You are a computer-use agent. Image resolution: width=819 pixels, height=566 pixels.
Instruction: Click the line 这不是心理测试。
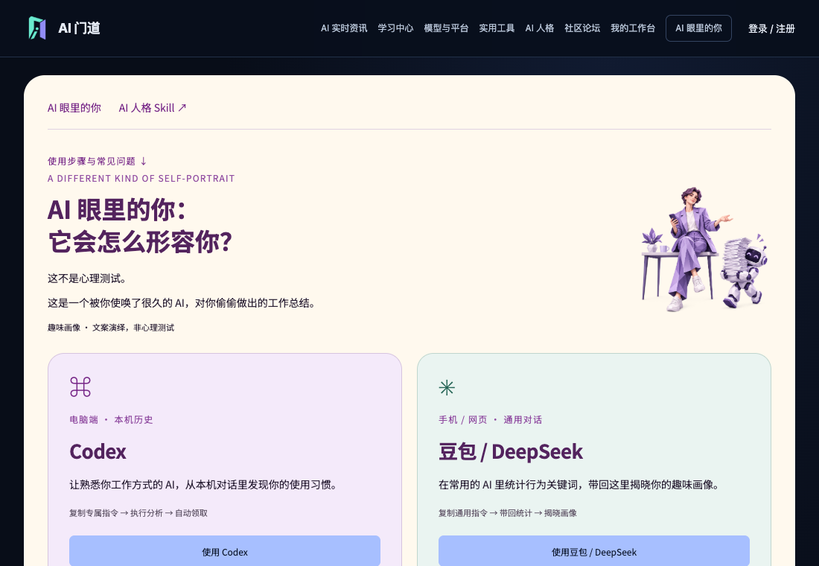pyautogui.click(x=86, y=279)
